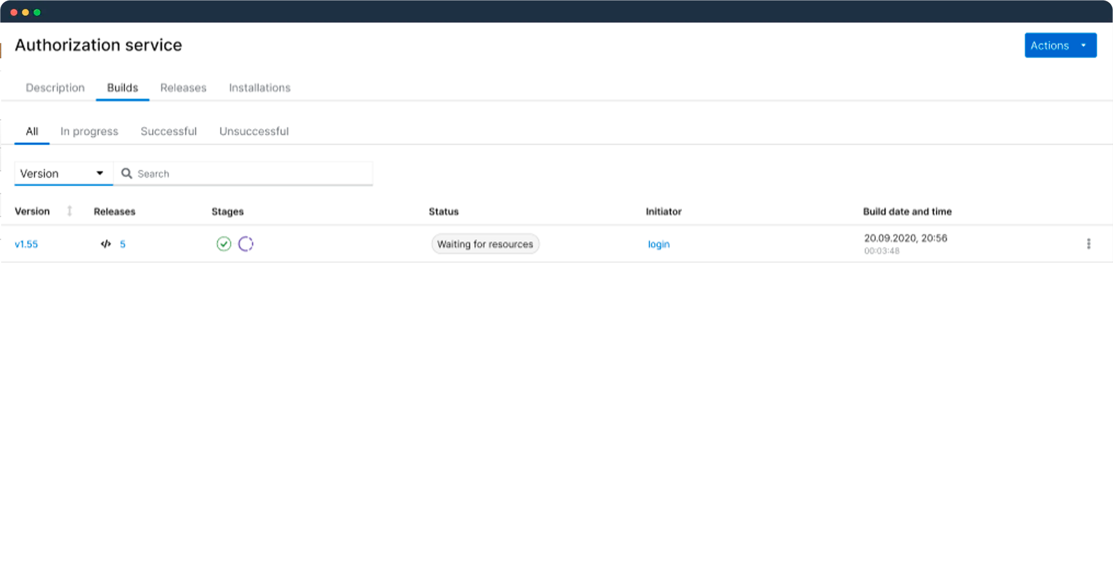
Task: Sort builds using the Version column arrows
Action: coord(69,211)
